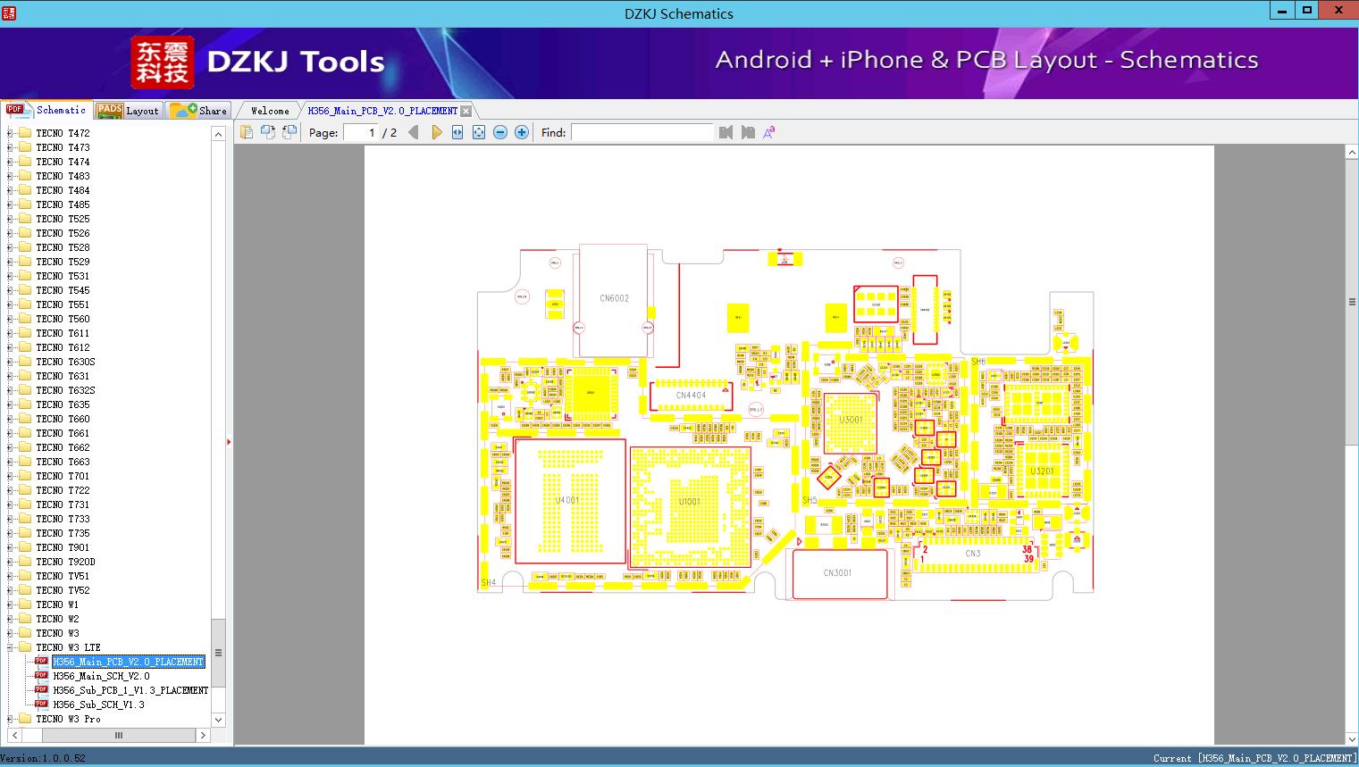This screenshot has height=767, width=1359.
Task: Click the find next binoculars icon
Action: coord(748,132)
